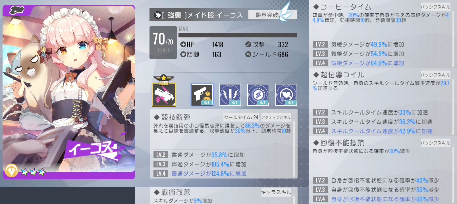The width and height of the screenshot is (457, 204).
Task: Select the コーヒータイム lightning skill icon
Action: click(230, 95)
